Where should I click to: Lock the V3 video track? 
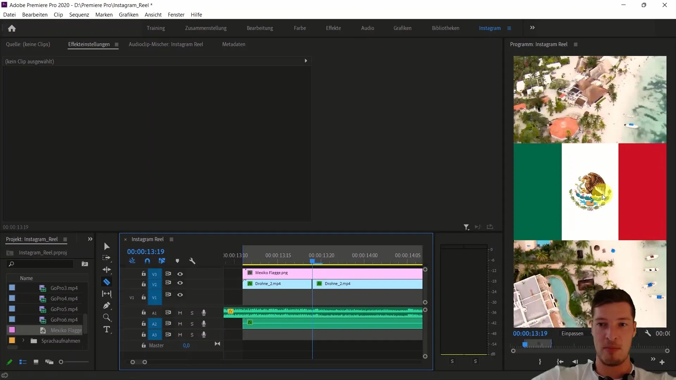coord(144,273)
